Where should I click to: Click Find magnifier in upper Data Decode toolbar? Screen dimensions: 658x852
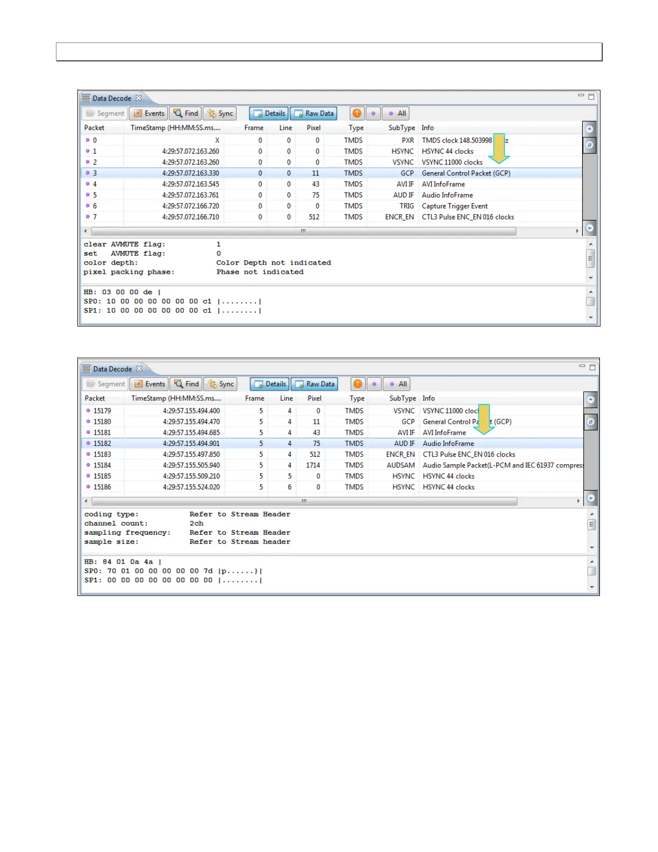pyautogui.click(x=185, y=113)
